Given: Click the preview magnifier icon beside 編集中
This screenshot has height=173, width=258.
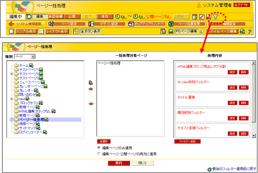Looking at the screenshot, I should (x=29, y=16).
